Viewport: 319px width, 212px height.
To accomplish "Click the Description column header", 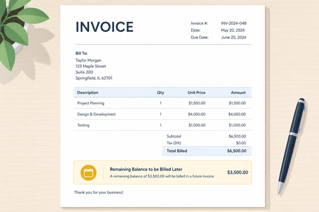I will [88, 92].
